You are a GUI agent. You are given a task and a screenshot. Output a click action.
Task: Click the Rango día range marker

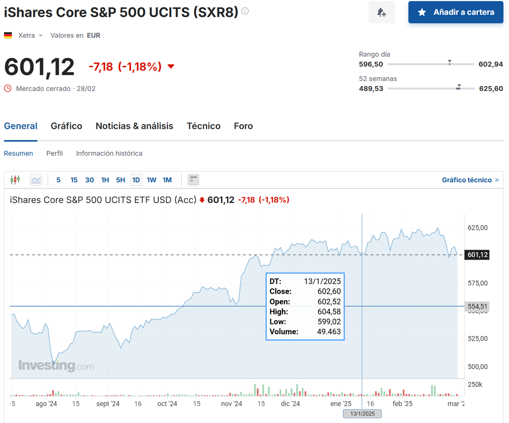(x=450, y=62)
